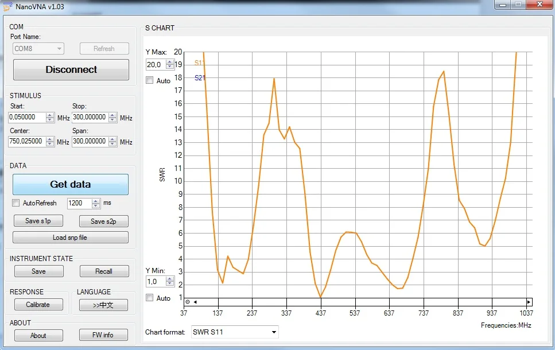
Task: Click the Save s1p button
Action: (x=38, y=221)
